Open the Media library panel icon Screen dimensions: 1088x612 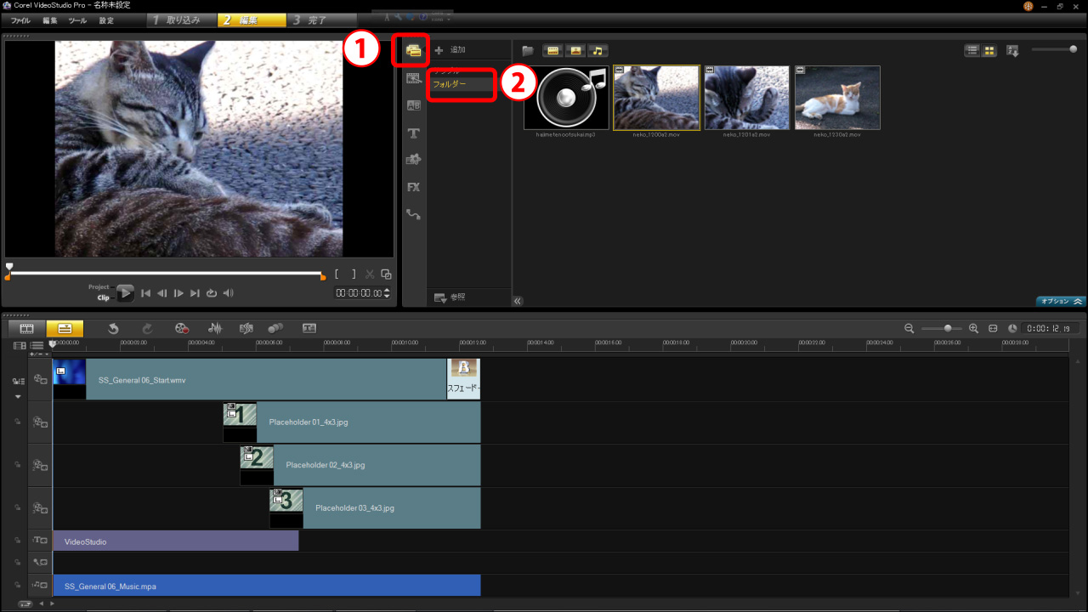click(413, 51)
